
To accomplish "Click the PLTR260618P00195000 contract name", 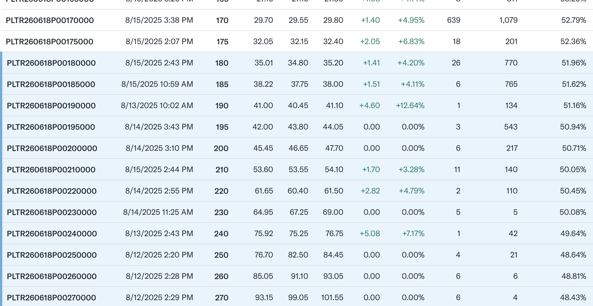I will coord(51,127).
